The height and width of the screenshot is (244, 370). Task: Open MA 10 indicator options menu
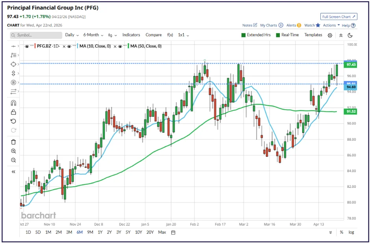pyautogui.click(x=74, y=46)
